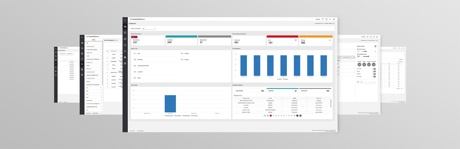460x149 pixels.
Task: Click the bell notification icon in Dashboard header
Action: tap(330, 19)
